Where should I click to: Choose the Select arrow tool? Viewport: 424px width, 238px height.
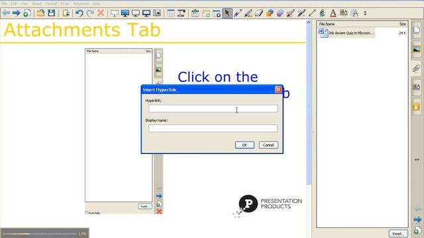(x=227, y=13)
